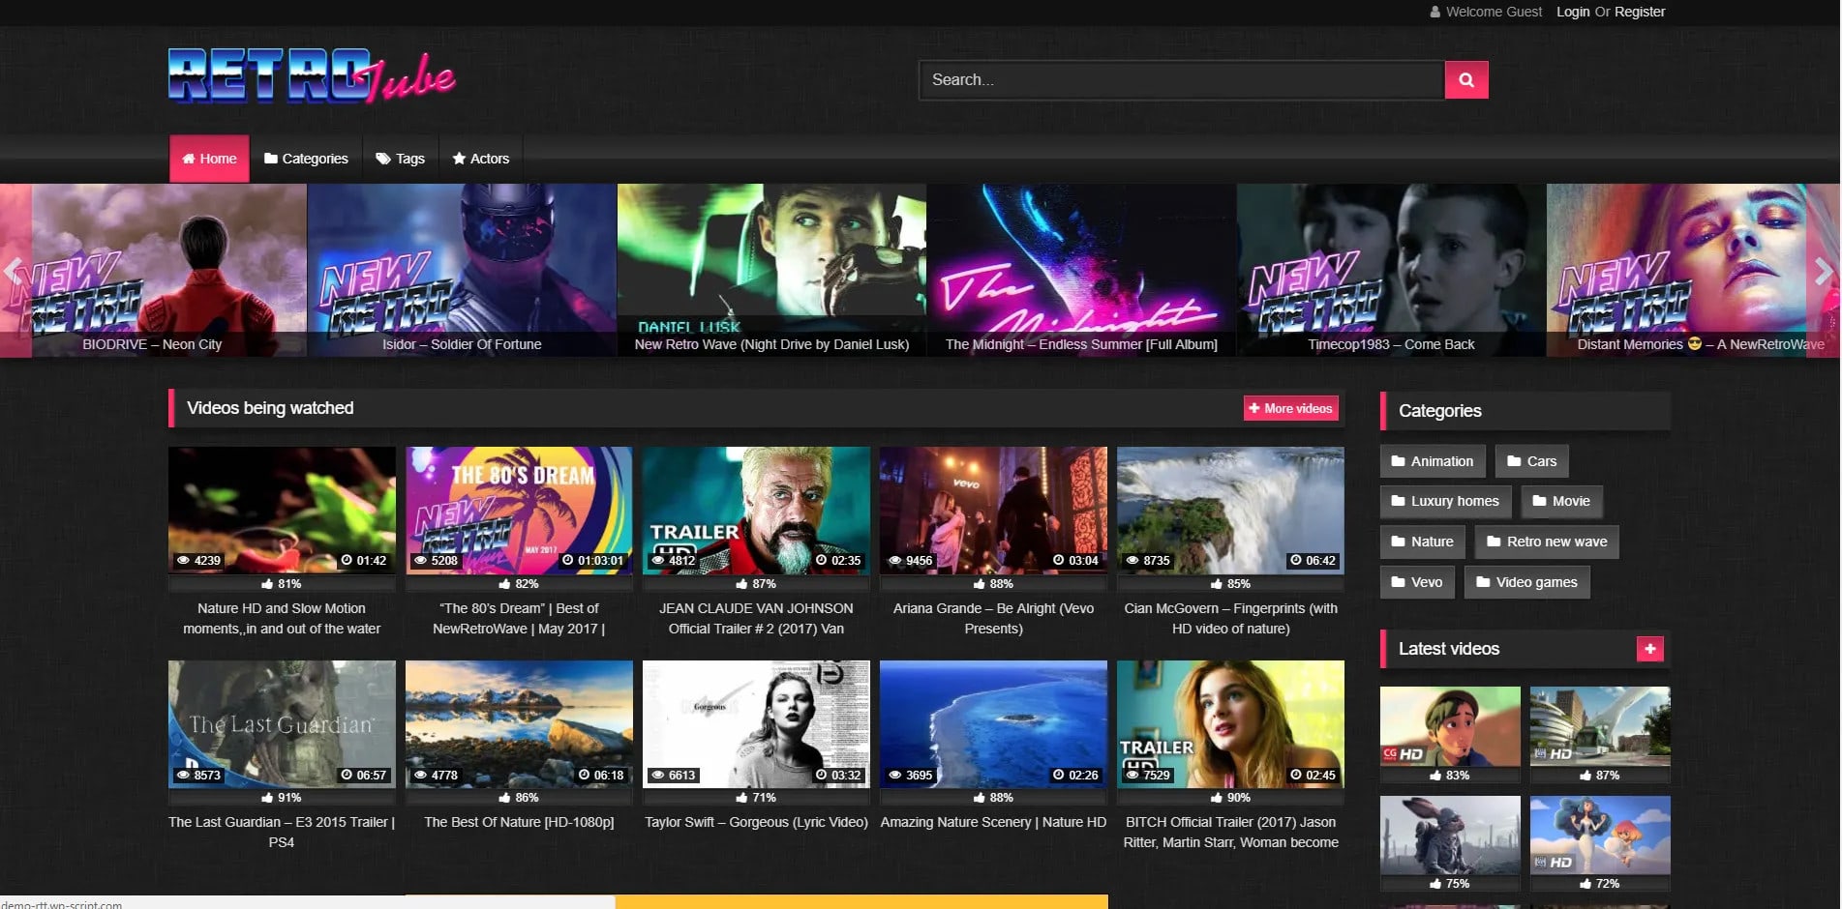Image resolution: width=1842 pixels, height=909 pixels.
Task: Open the Nature HD and Slow Motion thumbnail
Action: (x=282, y=511)
